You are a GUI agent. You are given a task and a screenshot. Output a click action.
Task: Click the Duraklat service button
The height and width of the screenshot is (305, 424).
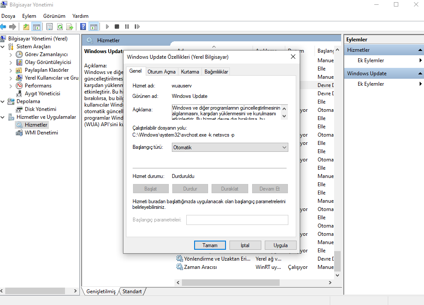pyautogui.click(x=229, y=189)
